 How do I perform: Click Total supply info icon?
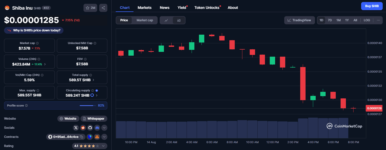click(x=91, y=75)
